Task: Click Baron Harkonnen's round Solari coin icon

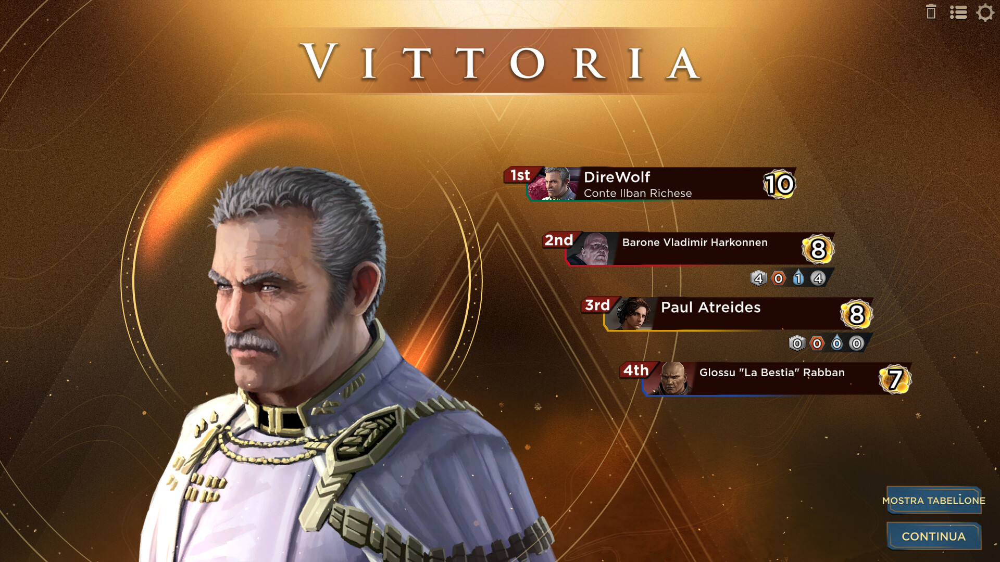Action: coord(818,278)
